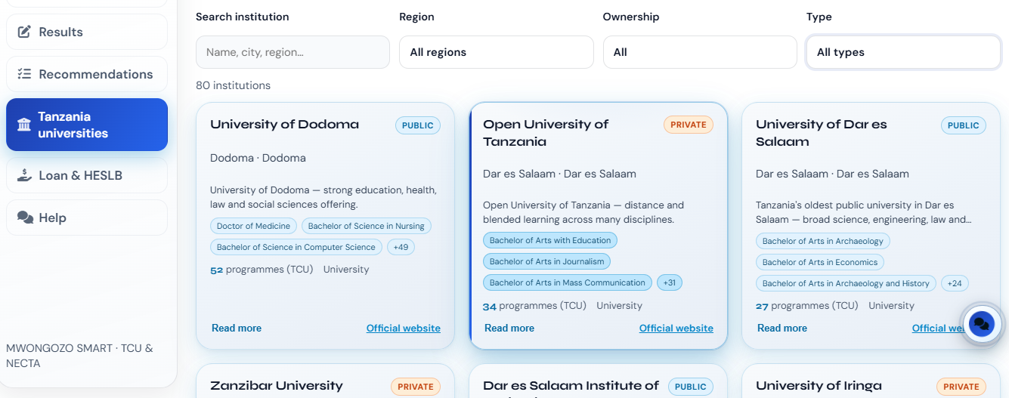Screen dimensions: 1009x398
Task: Open Loan & HESLB section
Action: tap(87, 175)
